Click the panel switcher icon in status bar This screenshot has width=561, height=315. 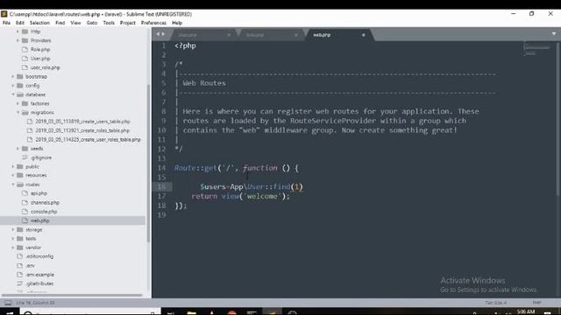click(8, 303)
